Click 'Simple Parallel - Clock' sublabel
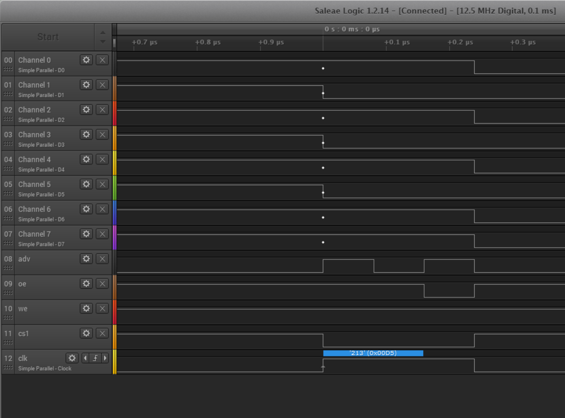Screen dimensions: 565x418 45,369
